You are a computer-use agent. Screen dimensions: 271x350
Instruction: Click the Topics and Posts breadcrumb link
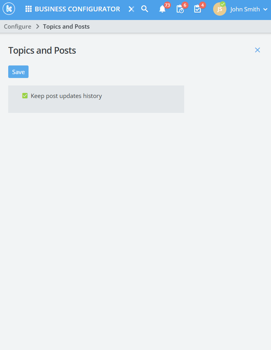(66, 27)
